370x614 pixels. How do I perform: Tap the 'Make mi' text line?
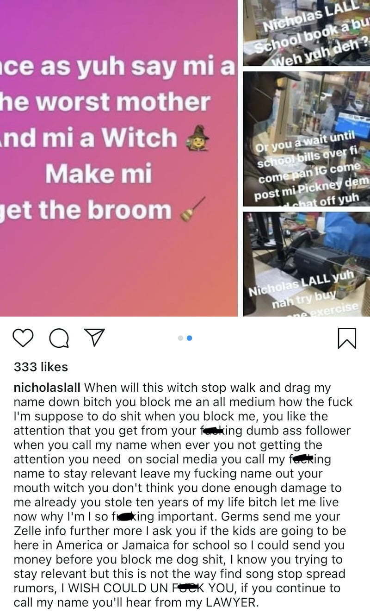(99, 174)
